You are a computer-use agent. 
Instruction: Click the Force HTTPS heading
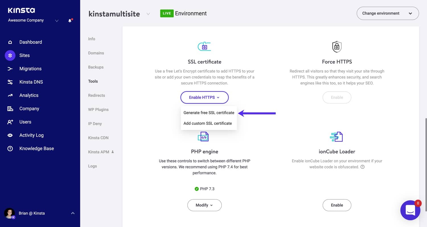(337, 62)
